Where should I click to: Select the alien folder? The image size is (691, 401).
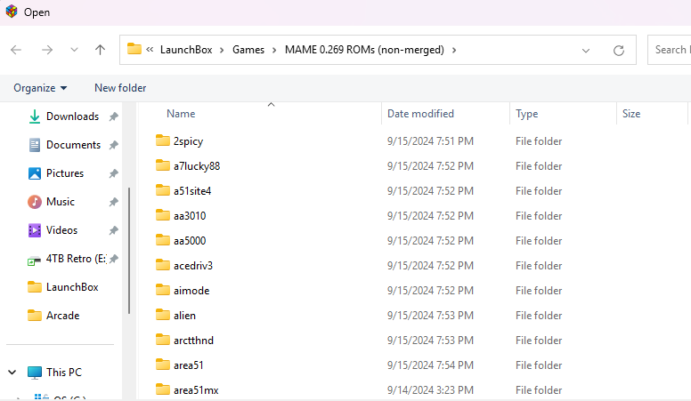tap(184, 316)
